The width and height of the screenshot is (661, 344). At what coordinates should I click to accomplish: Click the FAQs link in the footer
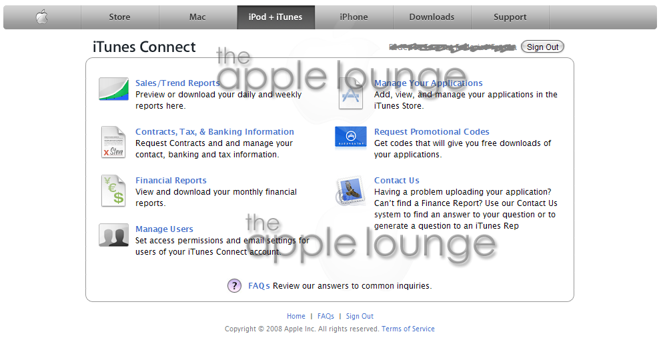(x=325, y=316)
